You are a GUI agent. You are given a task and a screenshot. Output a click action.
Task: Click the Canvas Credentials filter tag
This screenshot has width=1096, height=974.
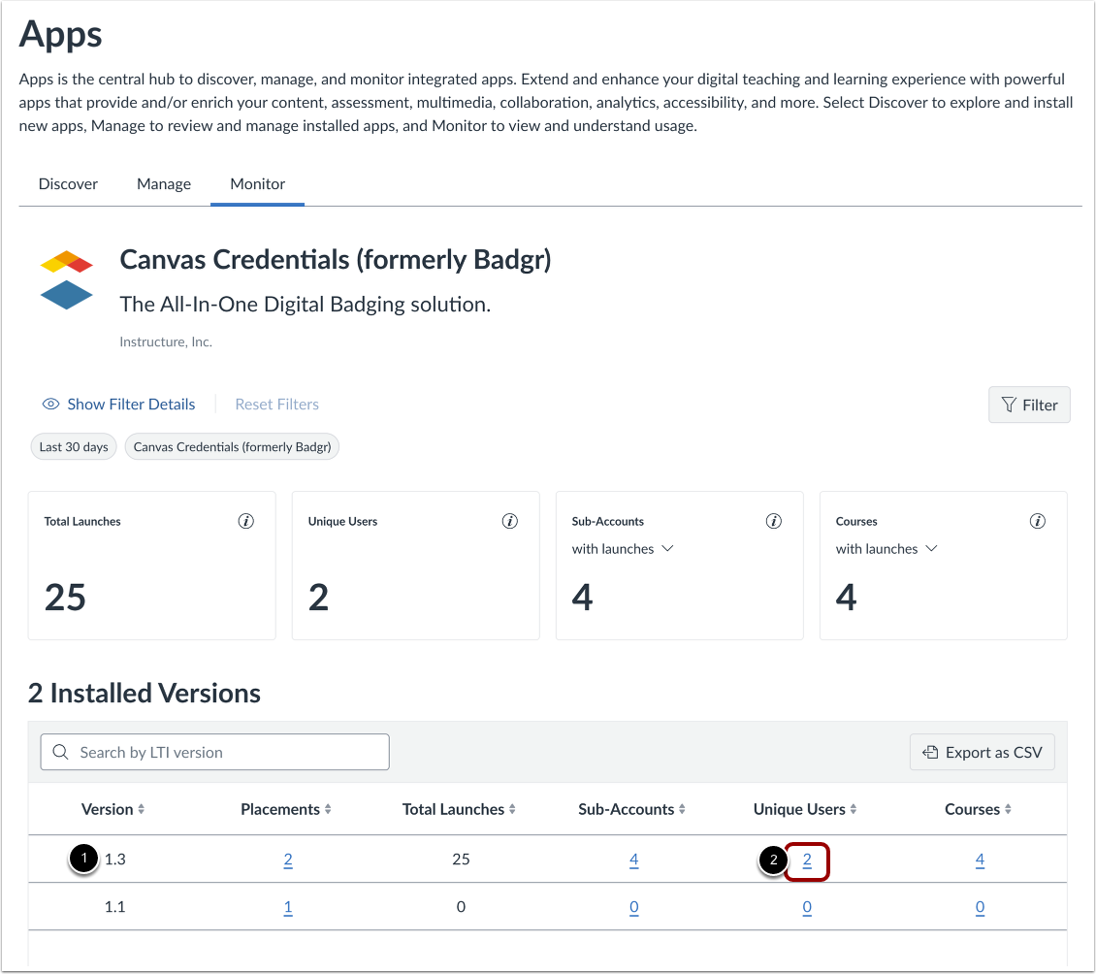click(232, 447)
